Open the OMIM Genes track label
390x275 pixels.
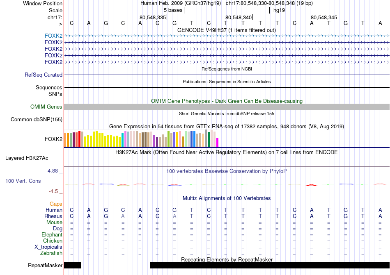(46, 107)
